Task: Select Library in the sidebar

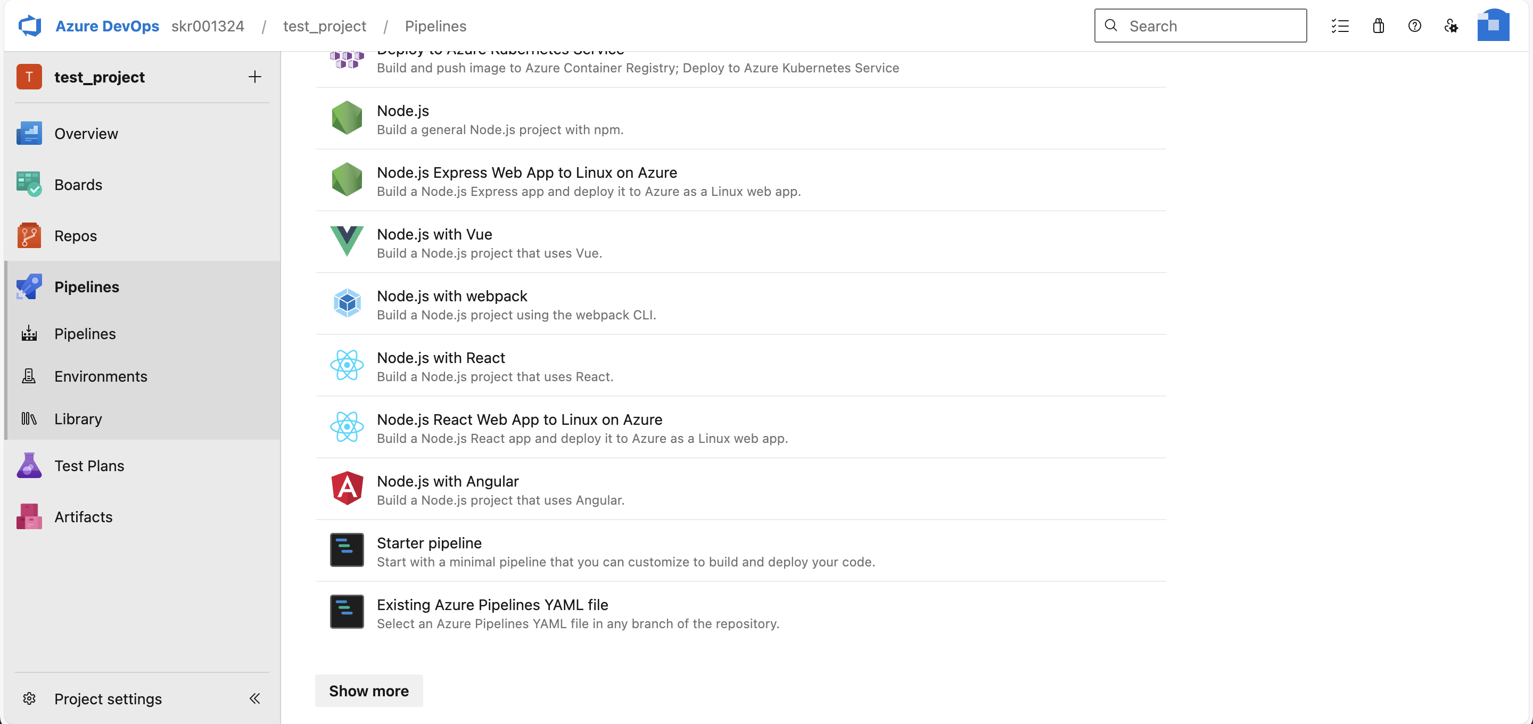Action: [78, 419]
